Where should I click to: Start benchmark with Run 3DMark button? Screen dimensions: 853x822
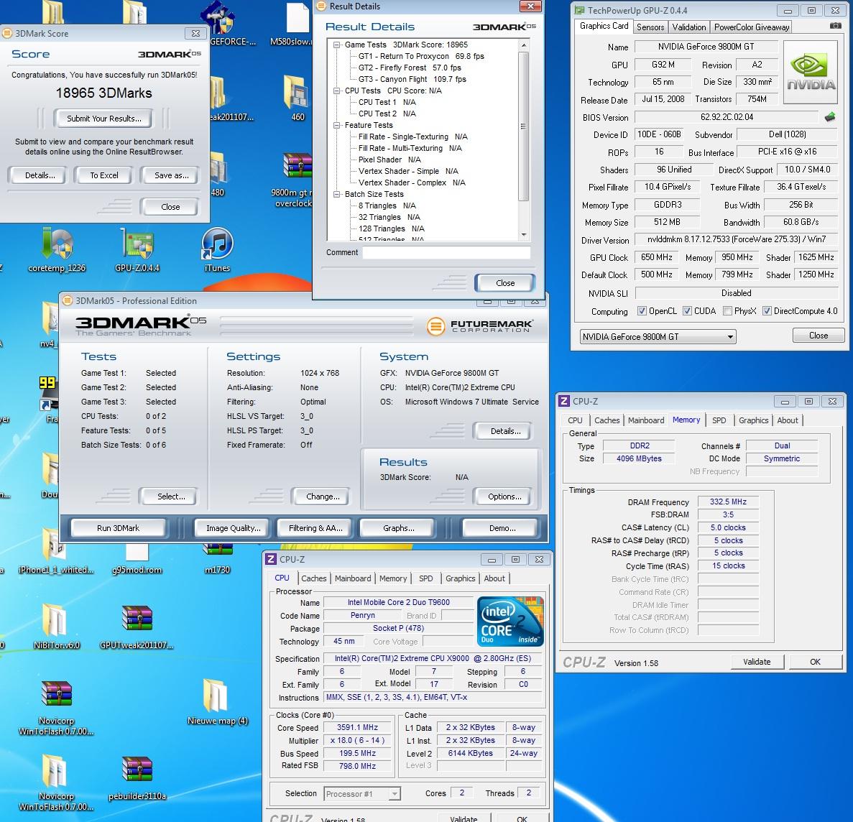[118, 527]
